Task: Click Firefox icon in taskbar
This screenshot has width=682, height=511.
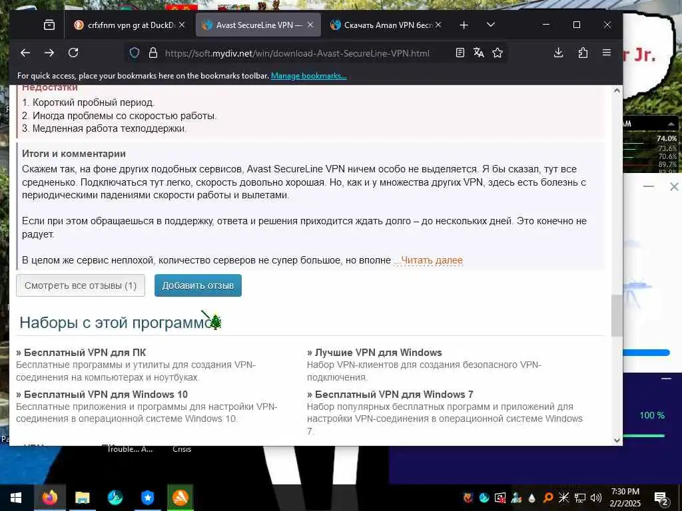Action: pyautogui.click(x=49, y=498)
